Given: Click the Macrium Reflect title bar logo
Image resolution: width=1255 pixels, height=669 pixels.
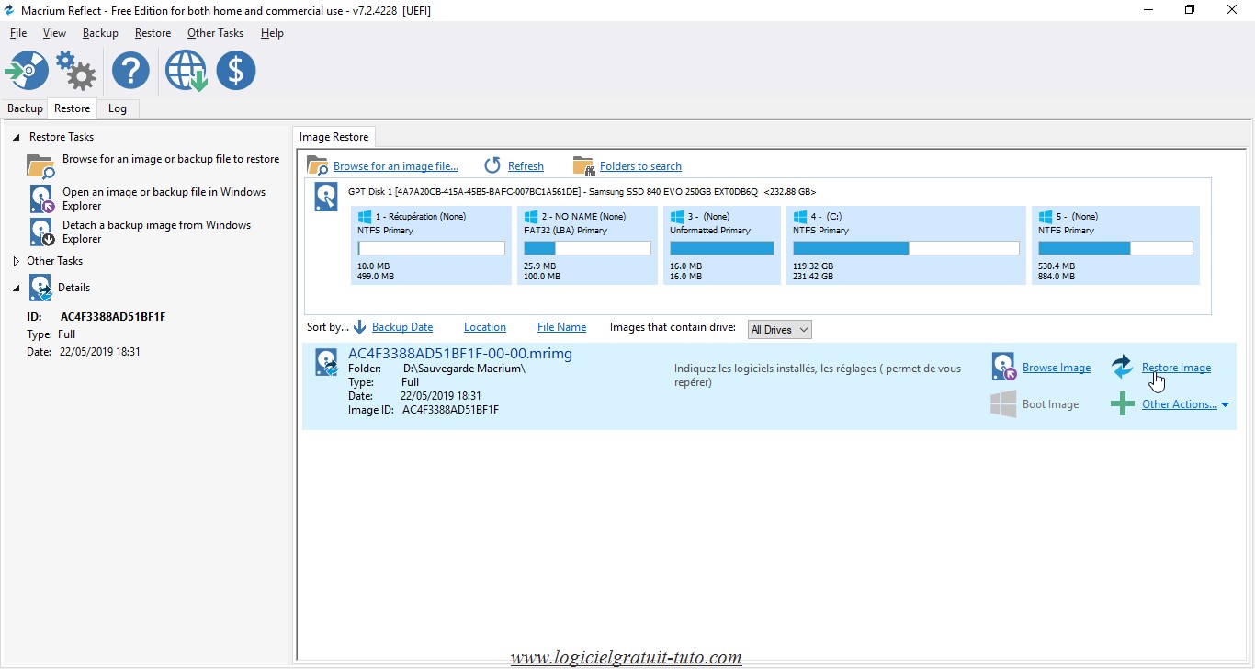Looking at the screenshot, I should (x=9, y=11).
